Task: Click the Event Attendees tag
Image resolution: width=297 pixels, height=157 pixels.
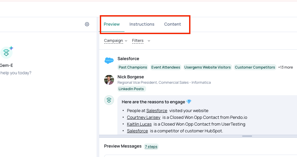Action: [166, 67]
